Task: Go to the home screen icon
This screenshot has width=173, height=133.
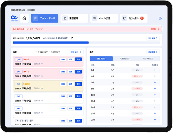Action: coord(24,18)
